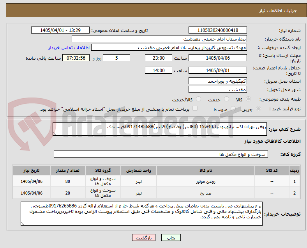This screenshot has height=248, width=307.
Task: Click the general need description text area
Action: 160,129
